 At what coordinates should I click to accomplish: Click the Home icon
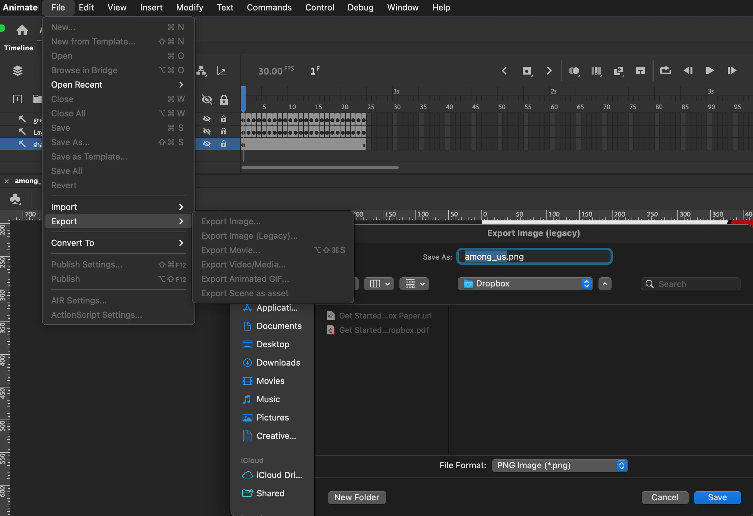(x=22, y=30)
